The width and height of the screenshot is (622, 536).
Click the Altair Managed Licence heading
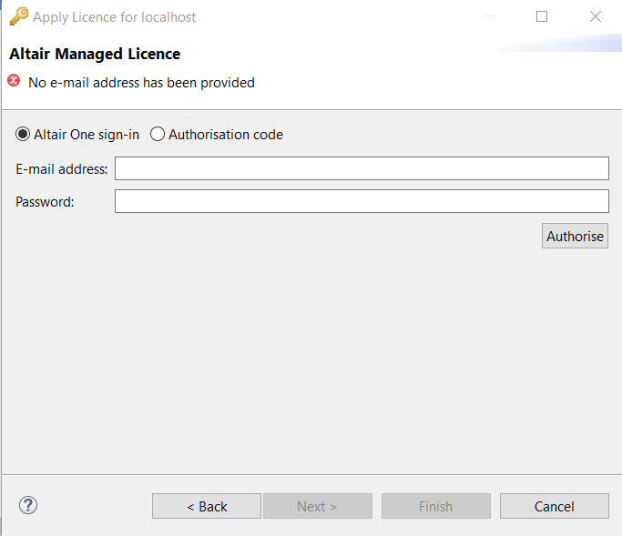point(95,54)
